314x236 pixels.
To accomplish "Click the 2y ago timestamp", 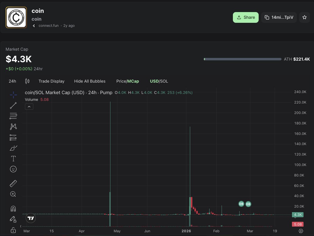I will point(69,25).
